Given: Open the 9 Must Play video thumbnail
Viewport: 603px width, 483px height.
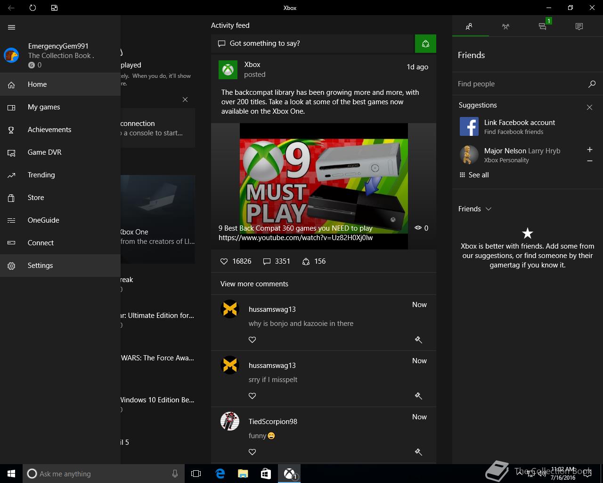Looking at the screenshot, I should 324,186.
